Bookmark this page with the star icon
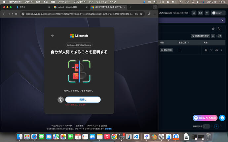Viewport: 228px width, 142px height. [141, 14]
